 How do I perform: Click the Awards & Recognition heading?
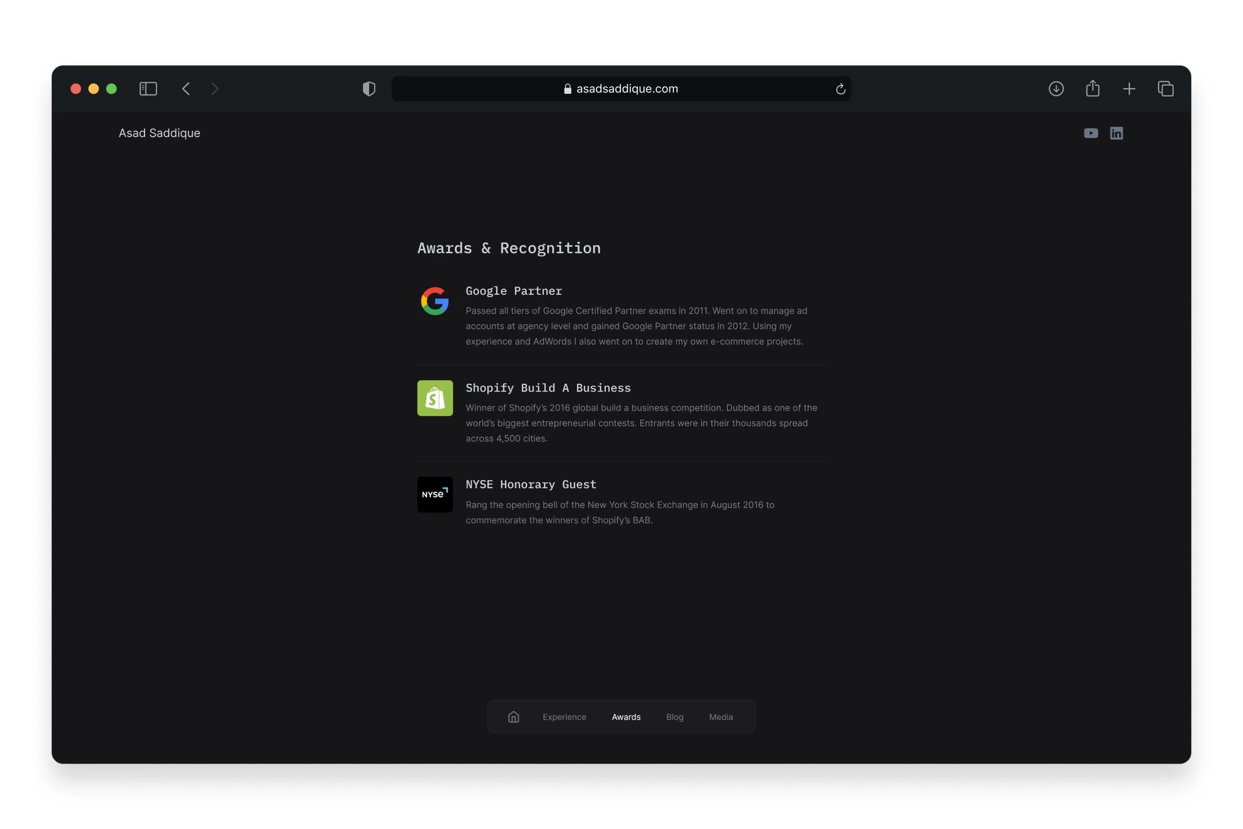pyautogui.click(x=509, y=248)
